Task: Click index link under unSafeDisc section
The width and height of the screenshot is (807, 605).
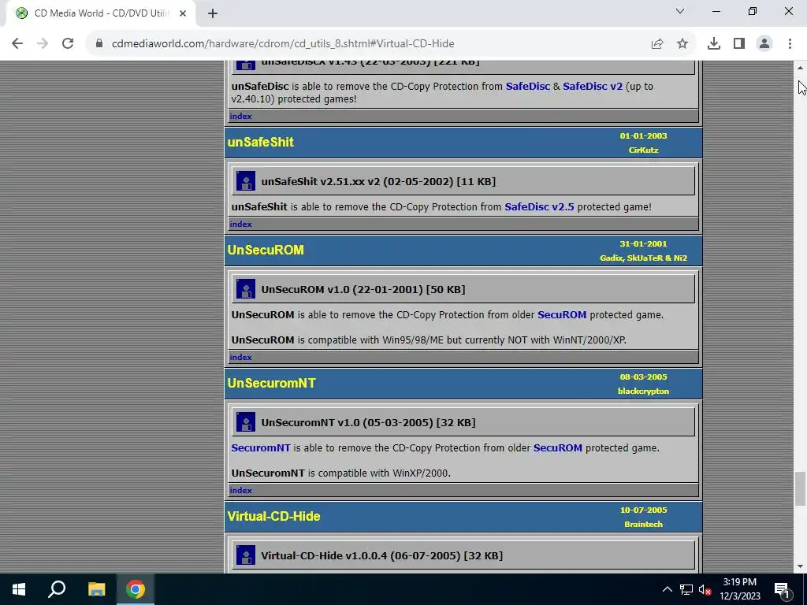Action: click(x=240, y=117)
